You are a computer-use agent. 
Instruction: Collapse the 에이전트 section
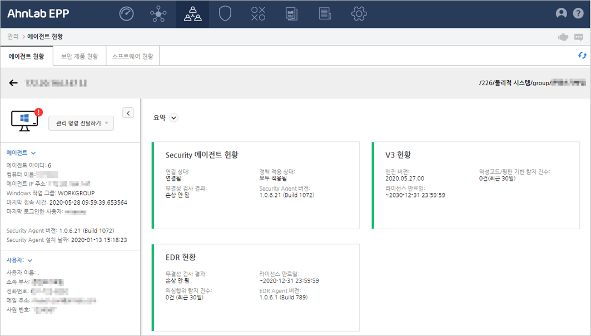point(33,152)
